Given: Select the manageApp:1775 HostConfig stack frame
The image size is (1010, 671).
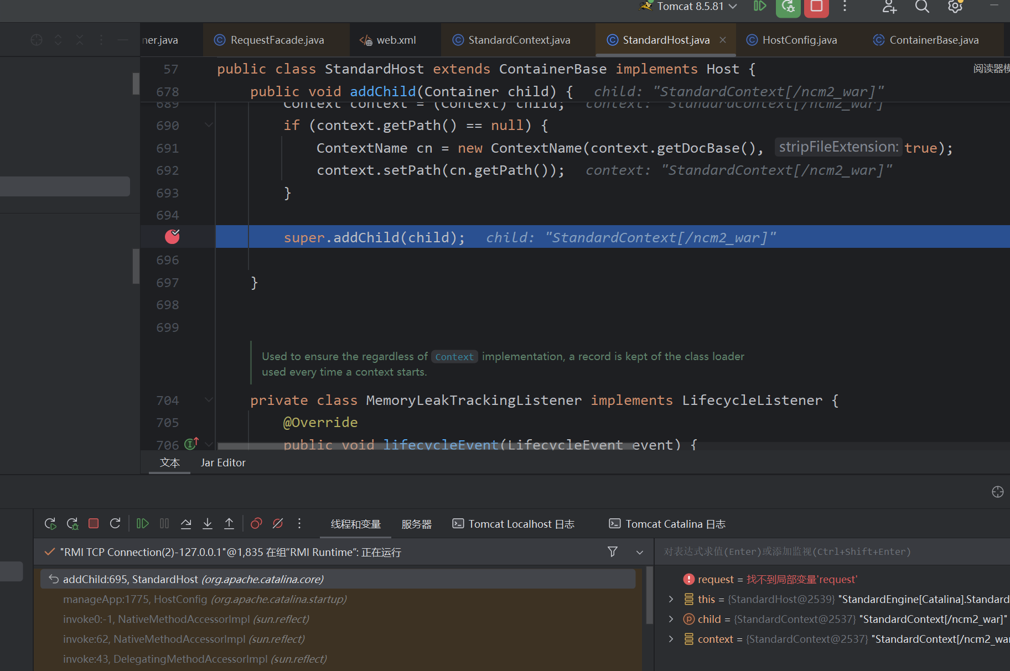Looking at the screenshot, I should coord(205,599).
